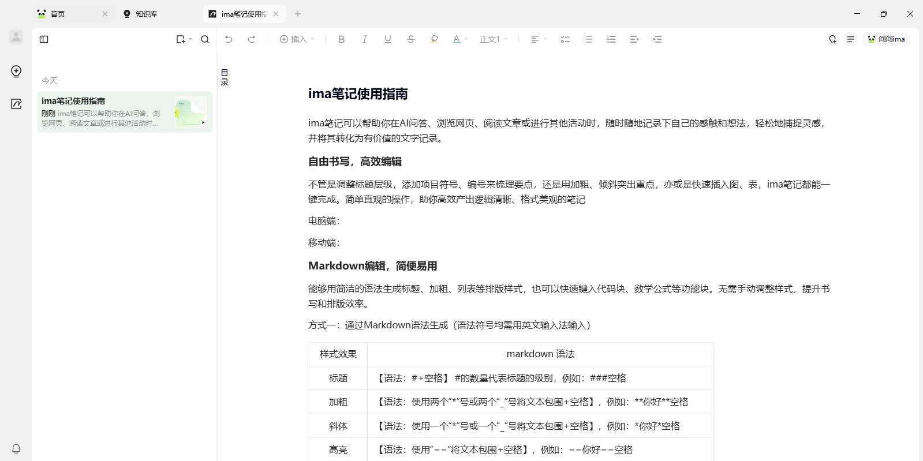Click the markdown 语法 table header cell
923x461 pixels.
(x=540, y=354)
